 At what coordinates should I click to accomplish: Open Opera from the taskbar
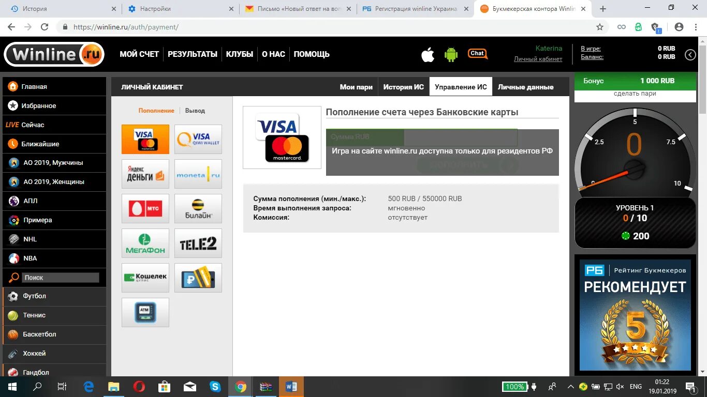[139, 387]
